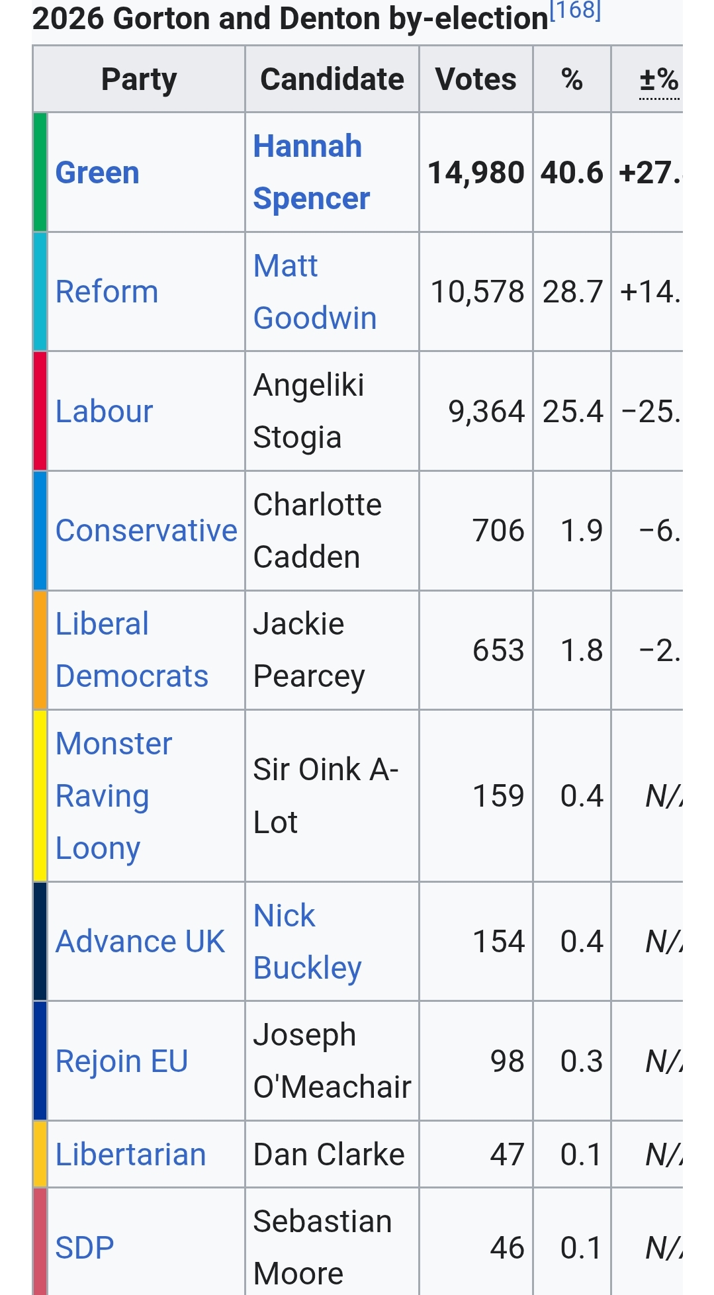Open Matt Goodwin's article link
714x1295 pixels.
tap(314, 292)
